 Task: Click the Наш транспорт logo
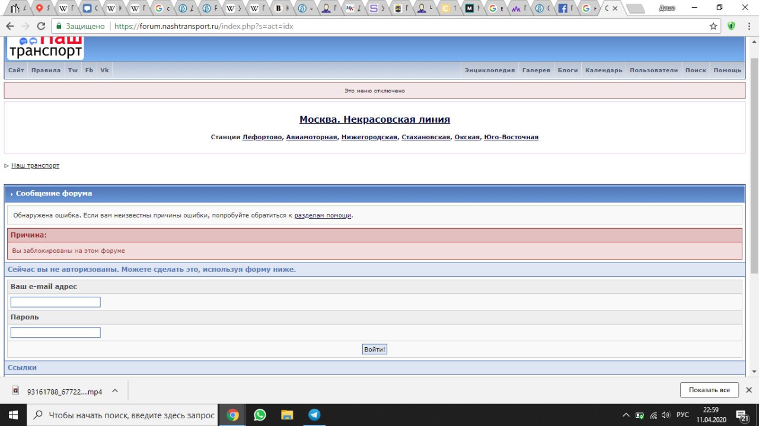(46, 47)
